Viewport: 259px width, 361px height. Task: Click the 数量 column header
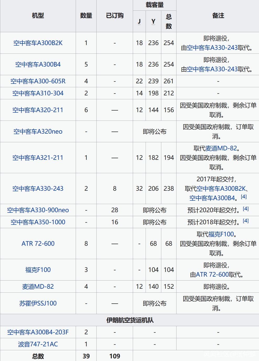[86, 16]
